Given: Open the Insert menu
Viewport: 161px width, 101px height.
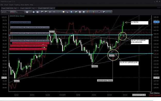Looking at the screenshot, I should [x=11, y=5].
